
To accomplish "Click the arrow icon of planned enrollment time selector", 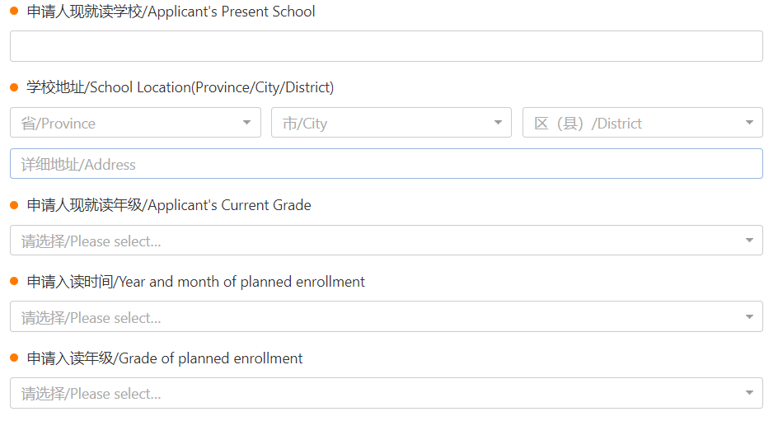I will 749,316.
